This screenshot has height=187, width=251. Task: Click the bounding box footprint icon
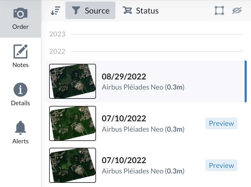[219, 11]
